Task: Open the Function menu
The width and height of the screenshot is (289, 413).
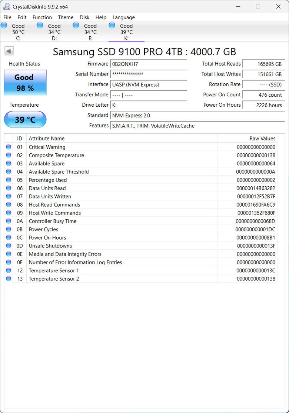Action: tap(42, 17)
